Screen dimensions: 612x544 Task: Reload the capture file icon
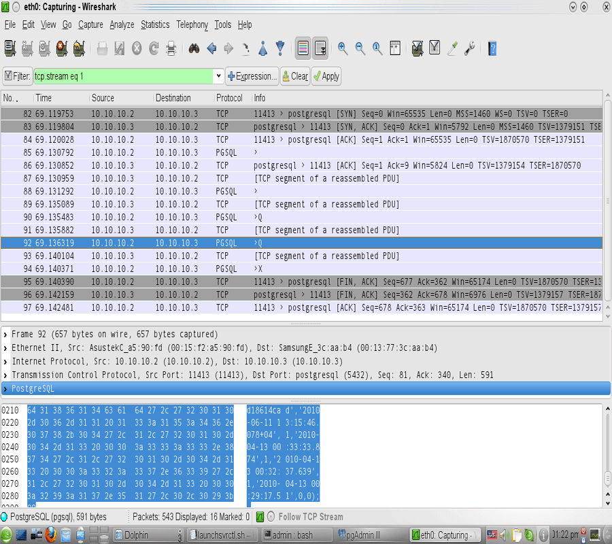coord(154,48)
